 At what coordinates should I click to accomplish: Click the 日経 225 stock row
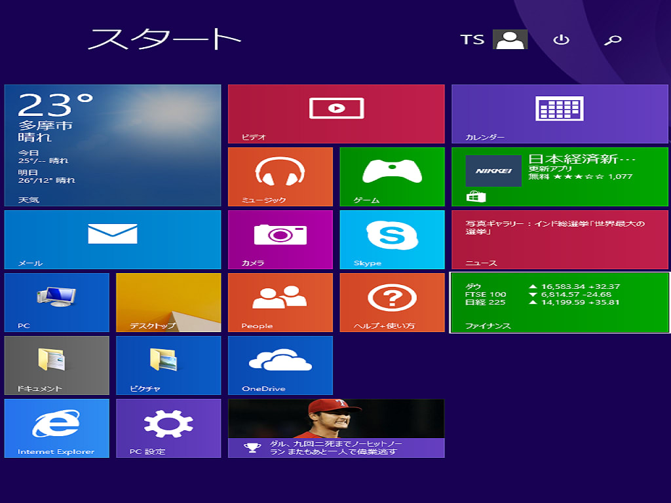pos(542,303)
